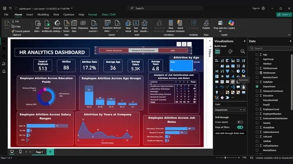Click in the Data pane search field
The width and height of the screenshot is (293, 164).
pyautogui.click(x=270, y=48)
